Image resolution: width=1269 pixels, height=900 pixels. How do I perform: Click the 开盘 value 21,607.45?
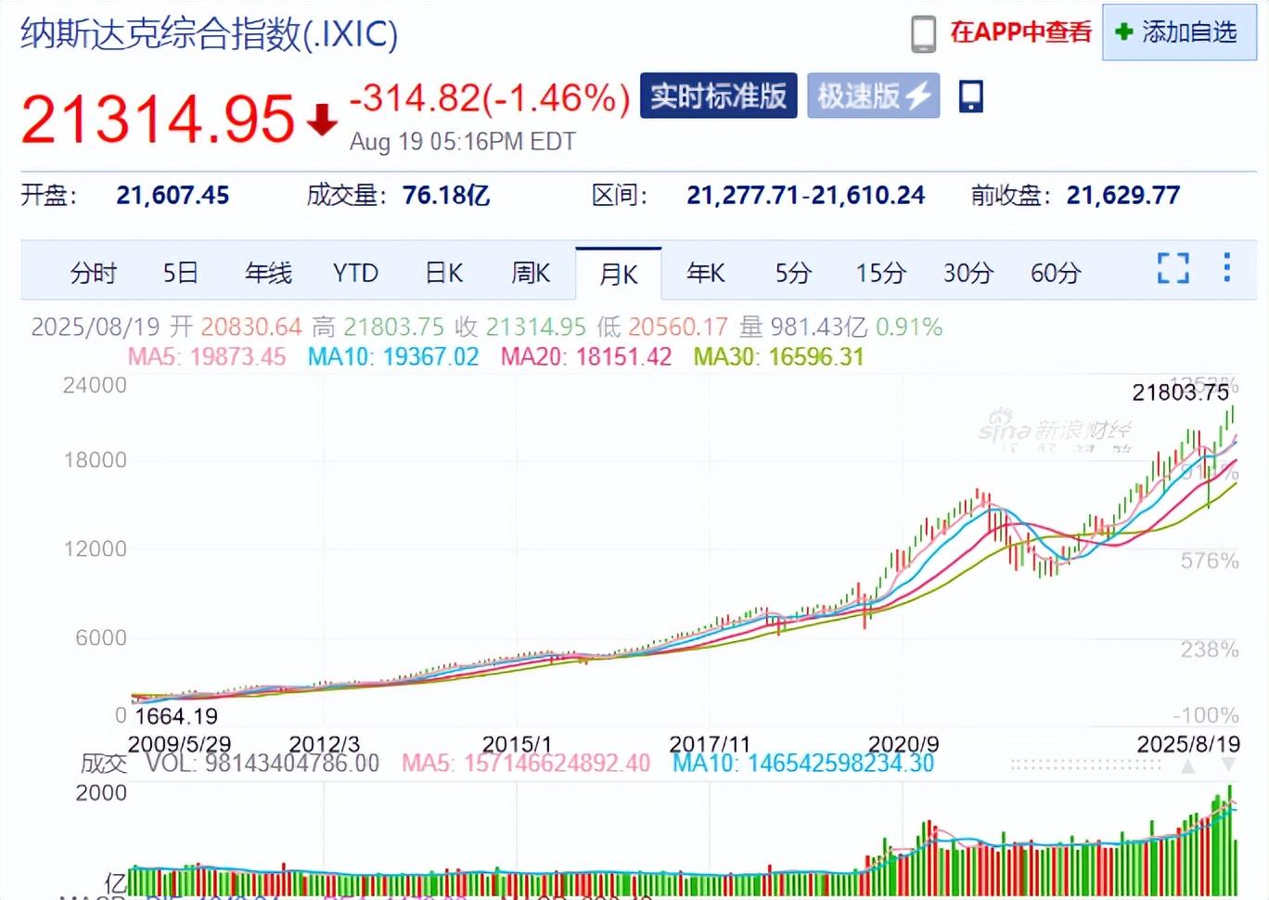pos(173,195)
